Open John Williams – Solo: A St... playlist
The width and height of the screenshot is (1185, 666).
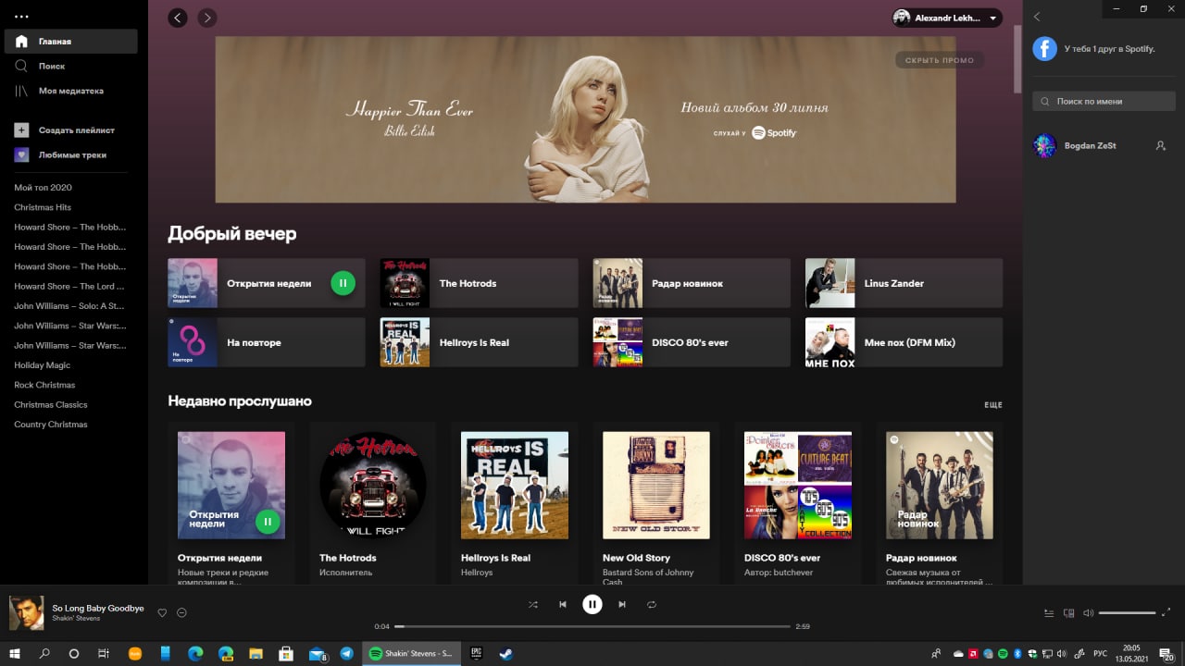(x=69, y=306)
